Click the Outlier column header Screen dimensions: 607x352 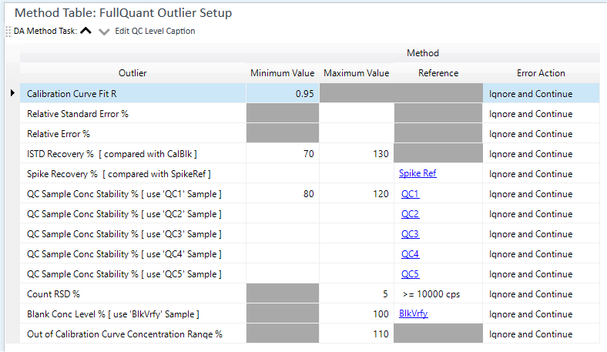point(132,73)
